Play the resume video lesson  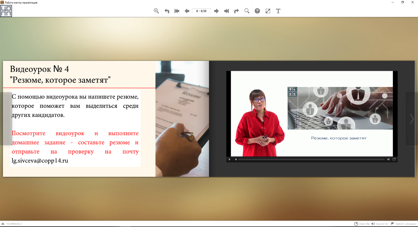point(229,160)
